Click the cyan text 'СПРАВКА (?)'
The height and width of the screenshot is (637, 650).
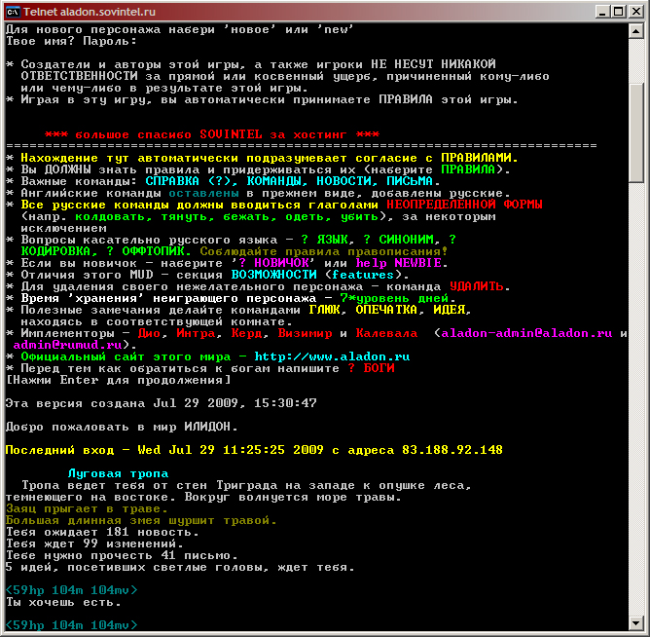tap(189, 181)
